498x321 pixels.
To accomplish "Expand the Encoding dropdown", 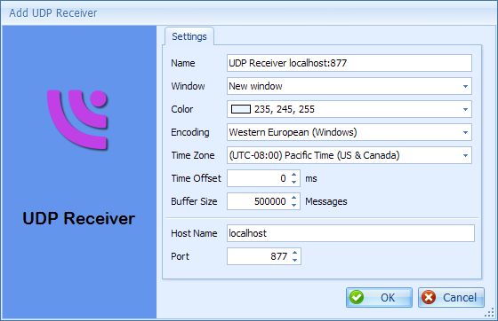I will tap(465, 132).
